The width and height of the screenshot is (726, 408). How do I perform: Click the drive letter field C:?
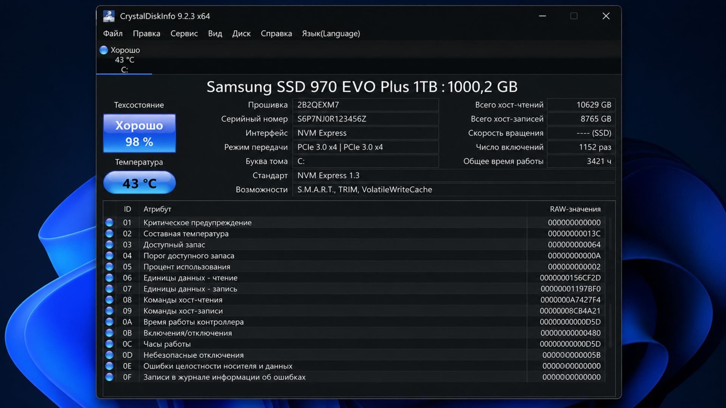(x=365, y=161)
